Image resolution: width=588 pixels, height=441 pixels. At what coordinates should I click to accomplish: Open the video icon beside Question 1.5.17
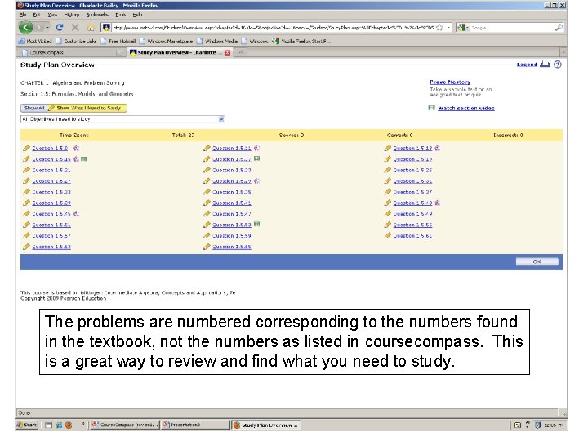(257, 158)
